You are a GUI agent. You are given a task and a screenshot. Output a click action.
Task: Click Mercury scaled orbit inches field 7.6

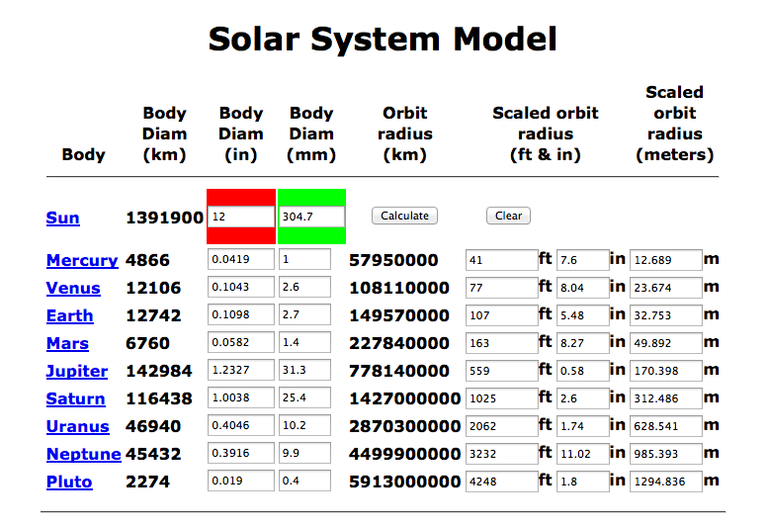[583, 260]
